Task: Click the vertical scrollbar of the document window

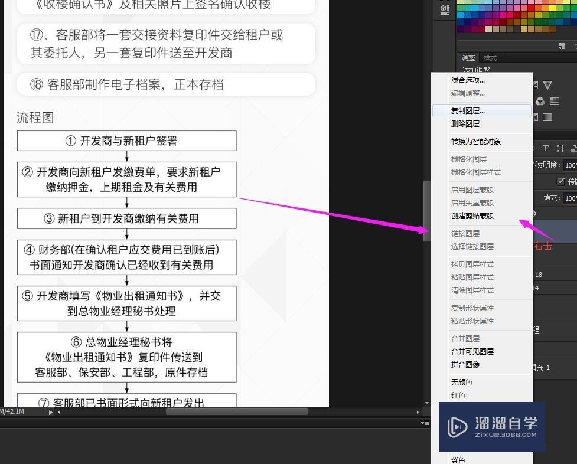Action: pos(427,210)
